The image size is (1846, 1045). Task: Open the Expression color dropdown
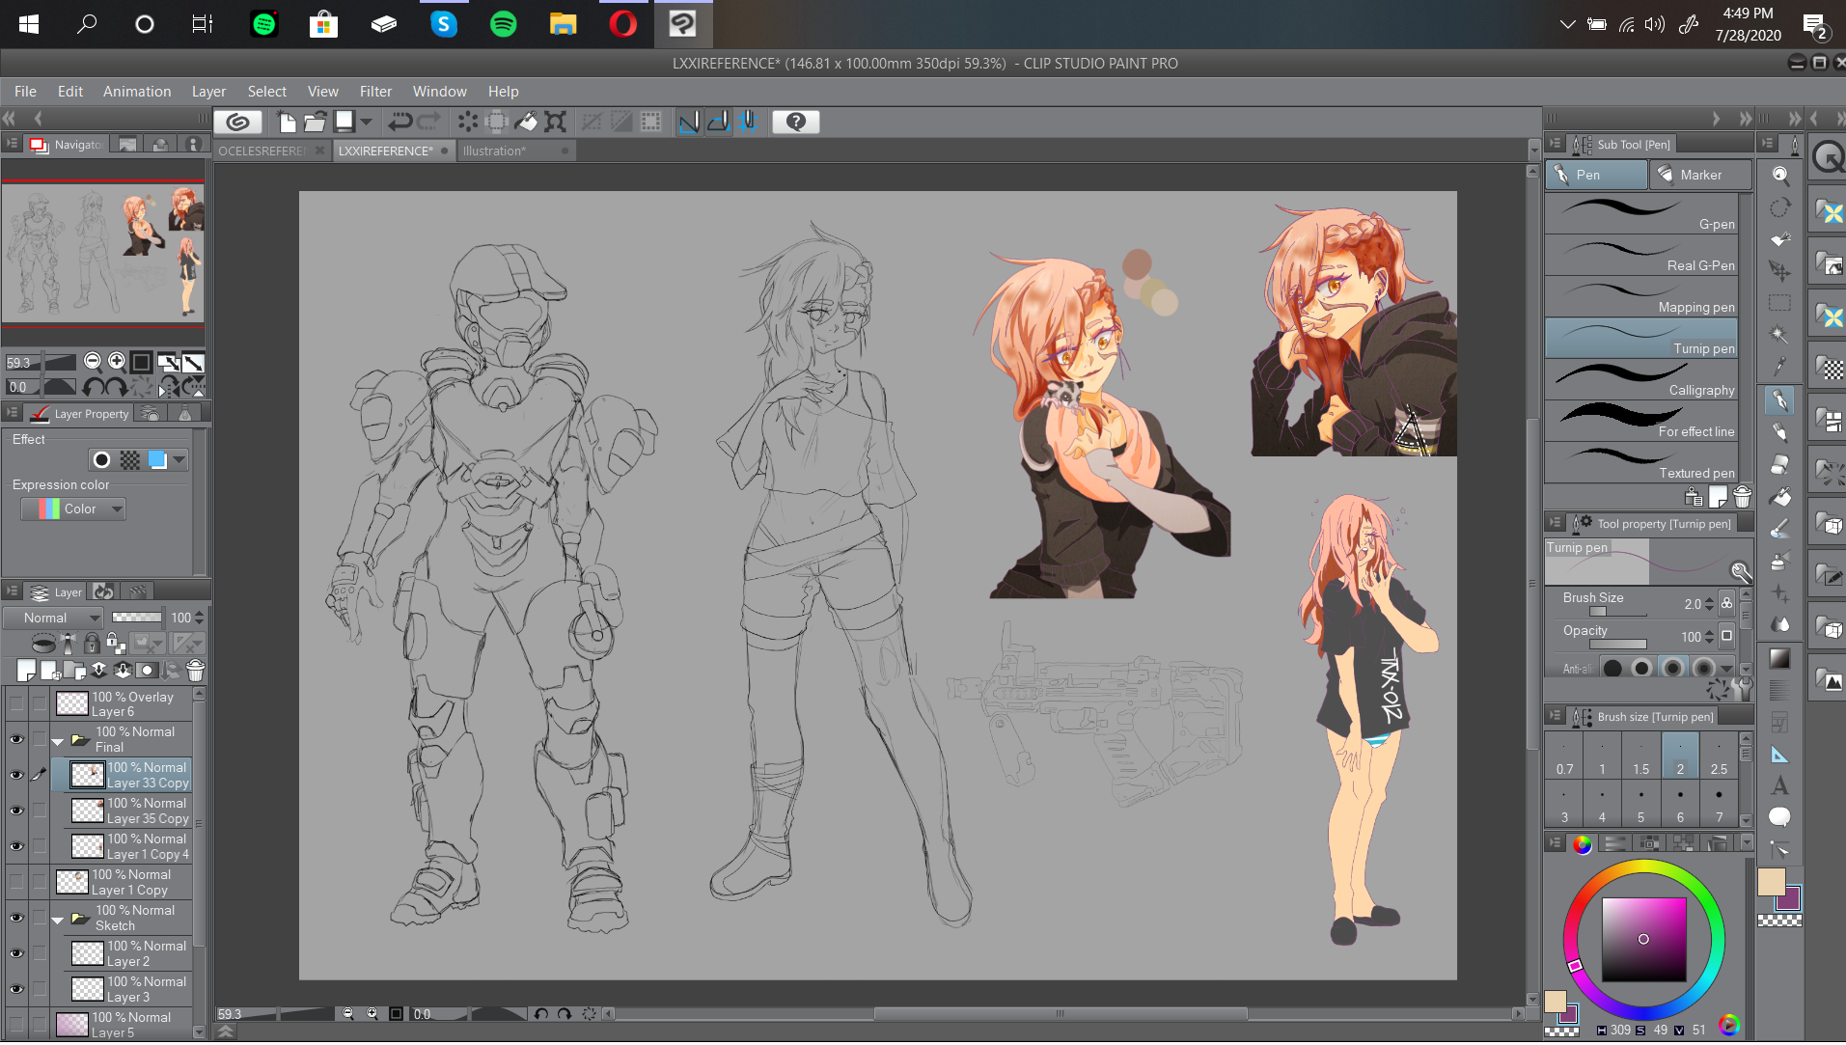click(73, 509)
